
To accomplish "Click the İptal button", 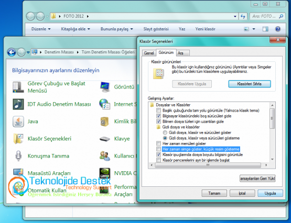I will pos(242,193).
